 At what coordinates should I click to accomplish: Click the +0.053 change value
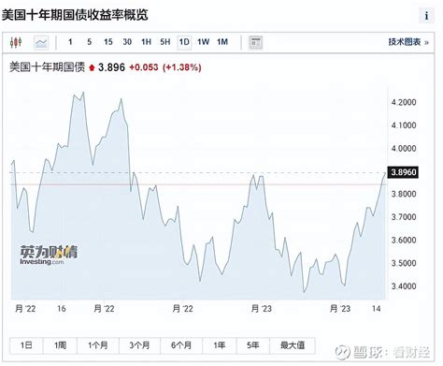point(144,67)
